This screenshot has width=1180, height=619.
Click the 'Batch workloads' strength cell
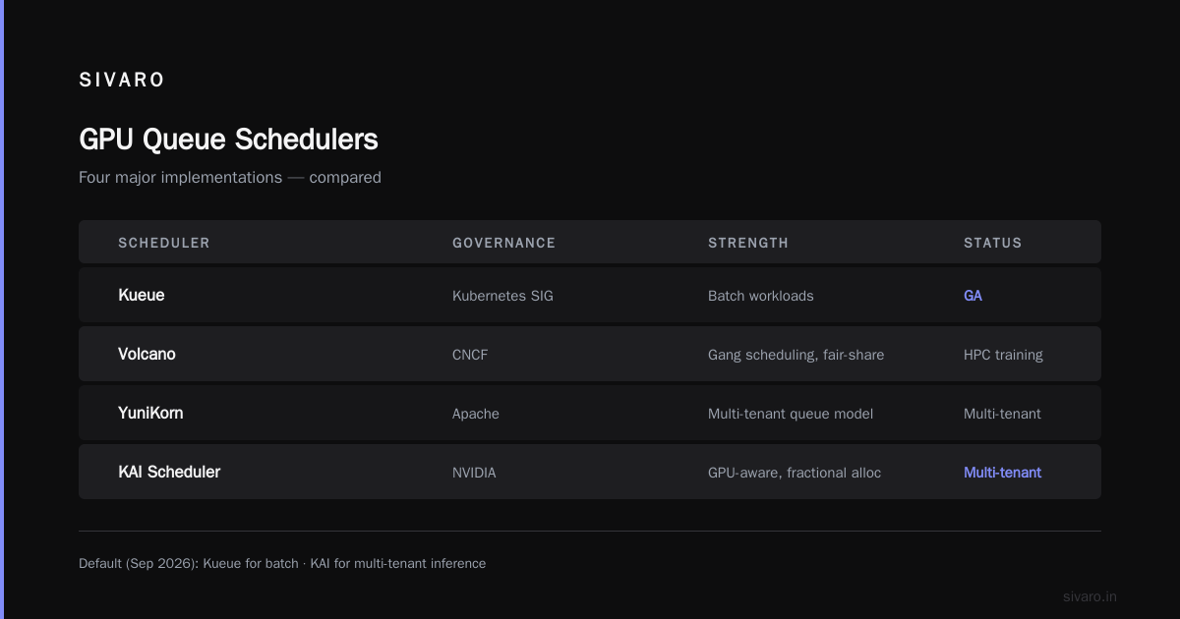[761, 296]
